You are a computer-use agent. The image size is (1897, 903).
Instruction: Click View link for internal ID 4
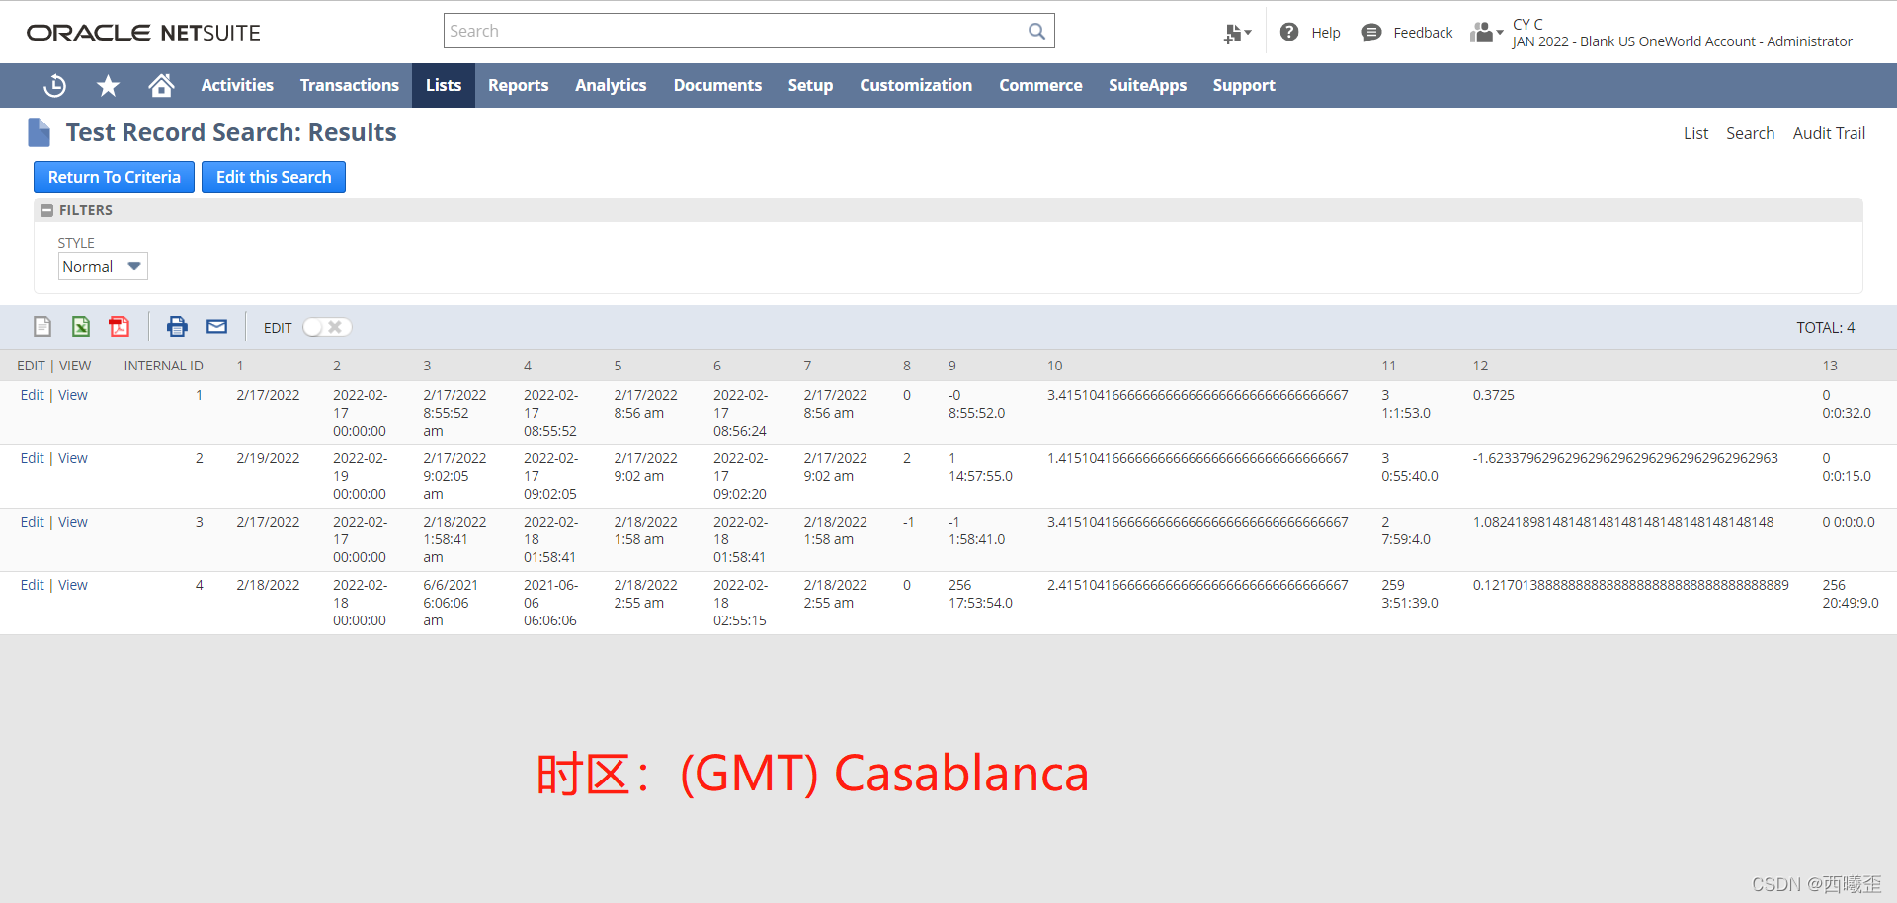pyautogui.click(x=73, y=585)
